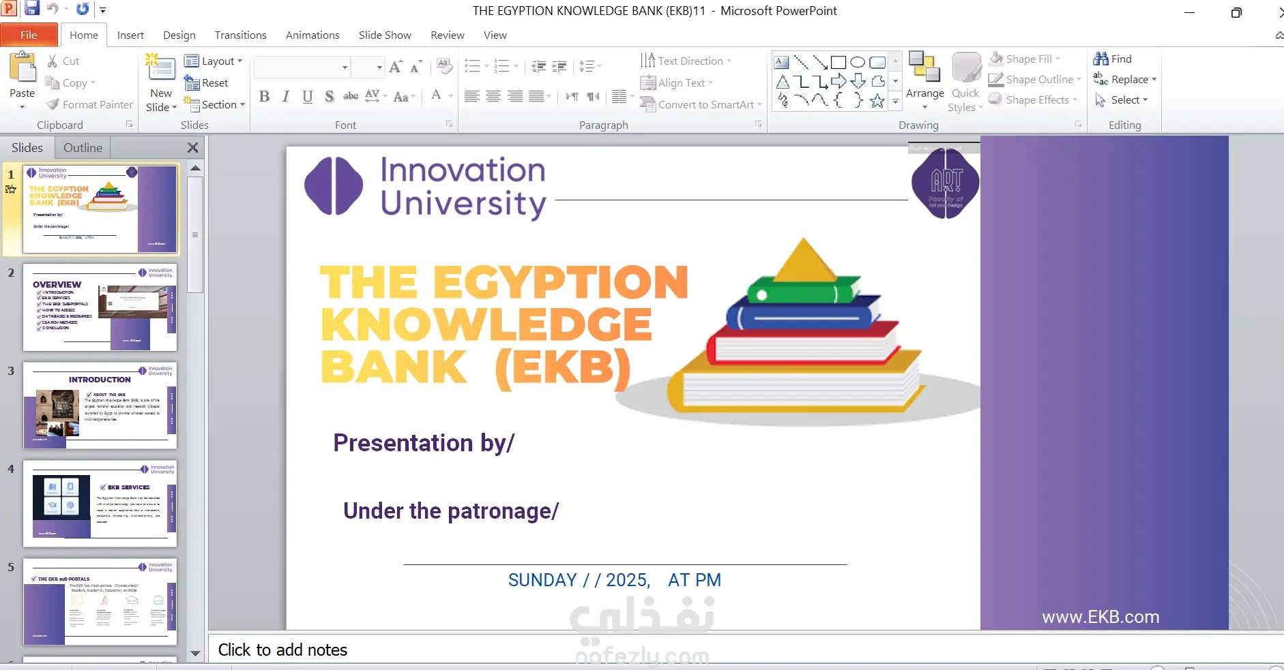Open the Transitions tab

click(241, 35)
